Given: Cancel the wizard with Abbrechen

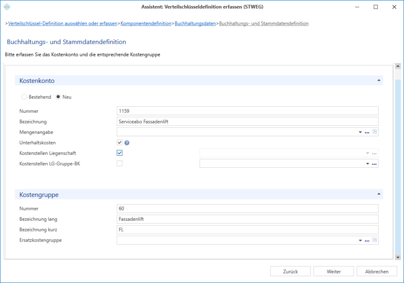Looking at the screenshot, I should tap(377, 271).
